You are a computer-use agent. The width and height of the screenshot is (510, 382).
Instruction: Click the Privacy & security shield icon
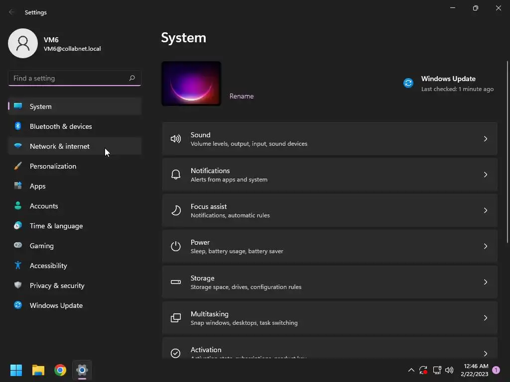pos(18,285)
